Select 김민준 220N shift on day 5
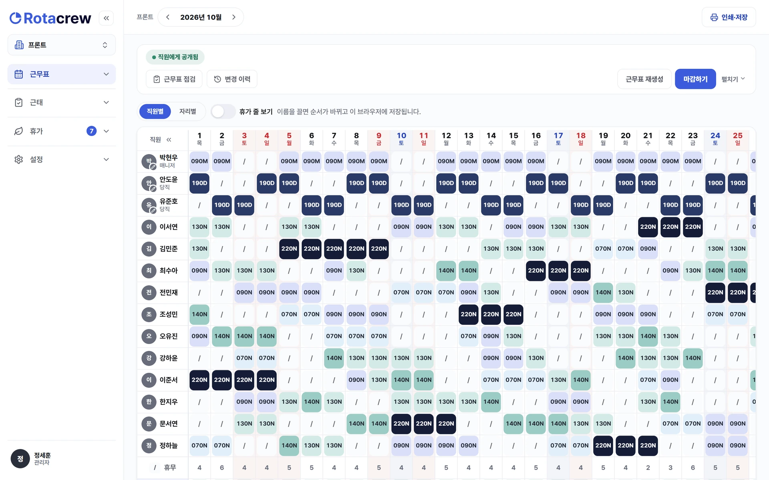Image resolution: width=769 pixels, height=480 pixels. 289,249
